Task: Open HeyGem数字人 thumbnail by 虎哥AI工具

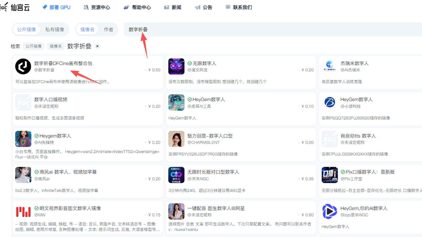Action: [176, 103]
